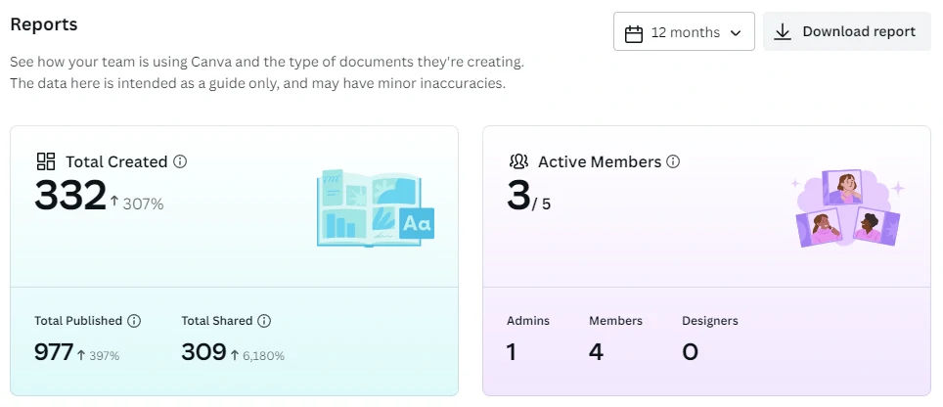Image resolution: width=943 pixels, height=407 pixels.
Task: Click the Reports page heading
Action: (44, 24)
